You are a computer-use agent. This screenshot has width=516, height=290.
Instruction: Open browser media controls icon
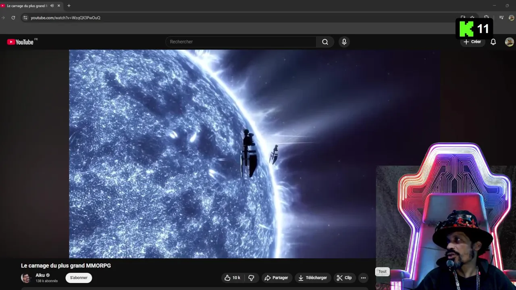tap(501, 18)
